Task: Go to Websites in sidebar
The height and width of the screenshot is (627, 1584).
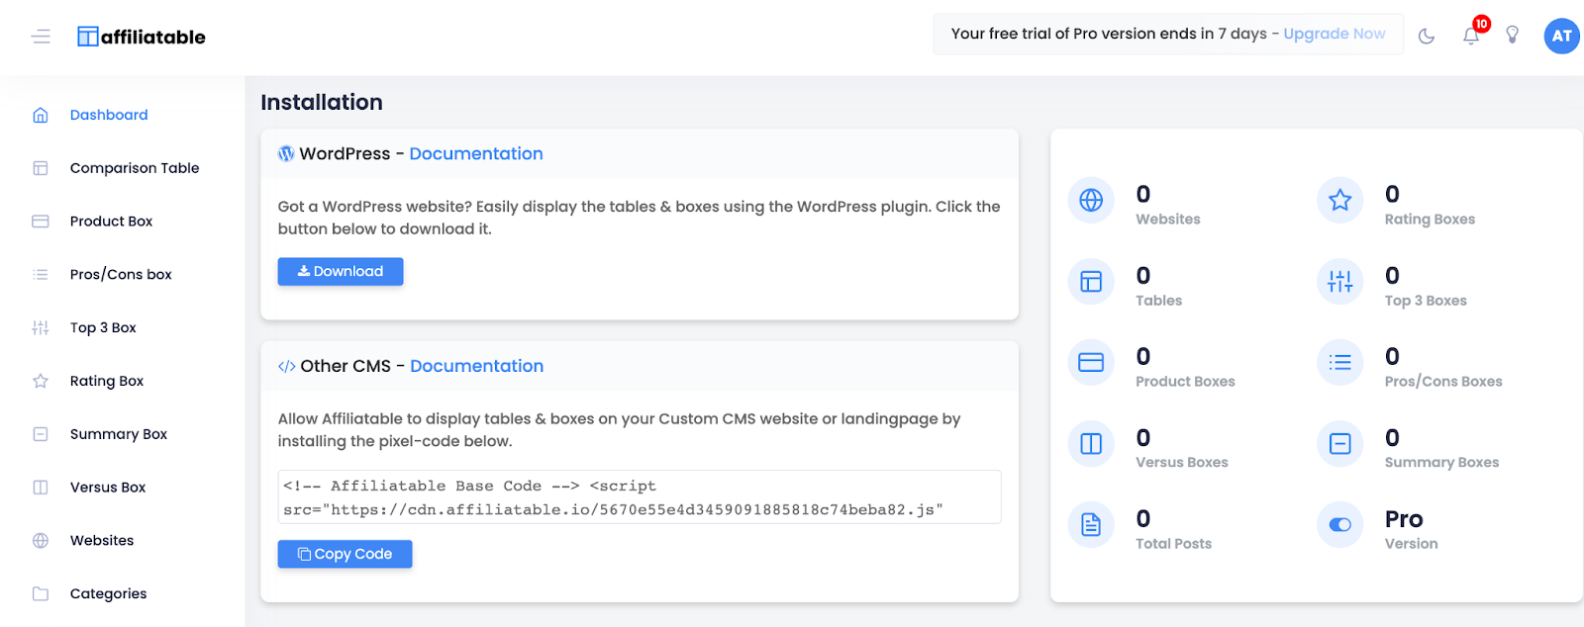Action: 102,541
